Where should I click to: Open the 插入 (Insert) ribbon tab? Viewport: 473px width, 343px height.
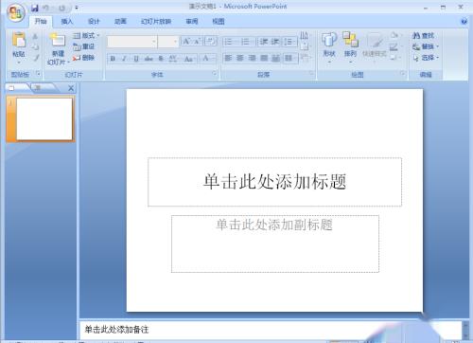point(67,21)
